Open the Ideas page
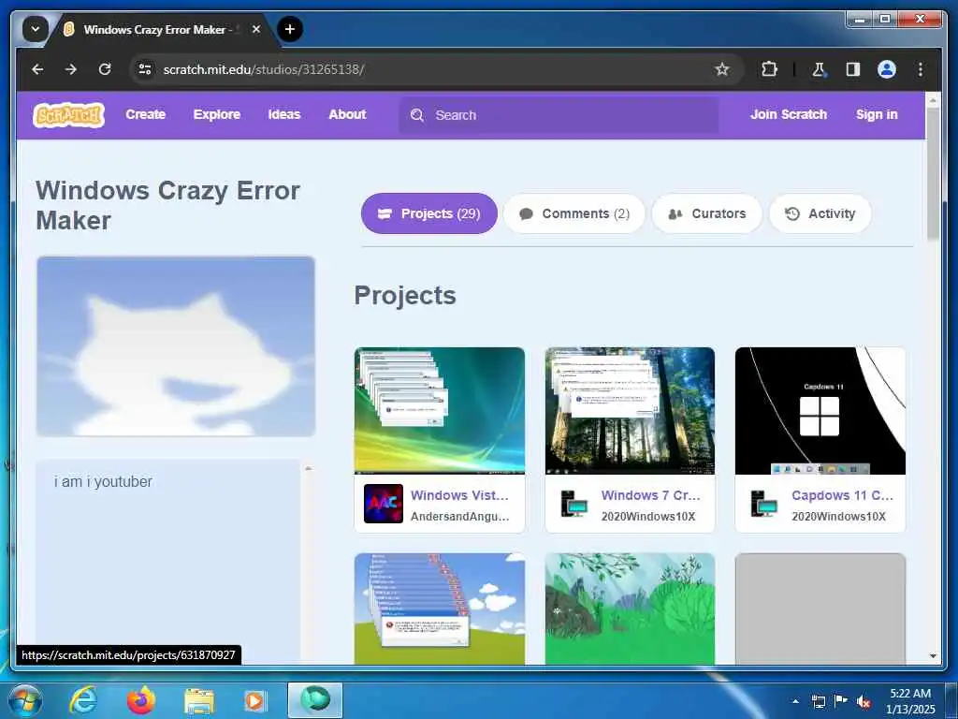This screenshot has width=958, height=719. tap(284, 114)
